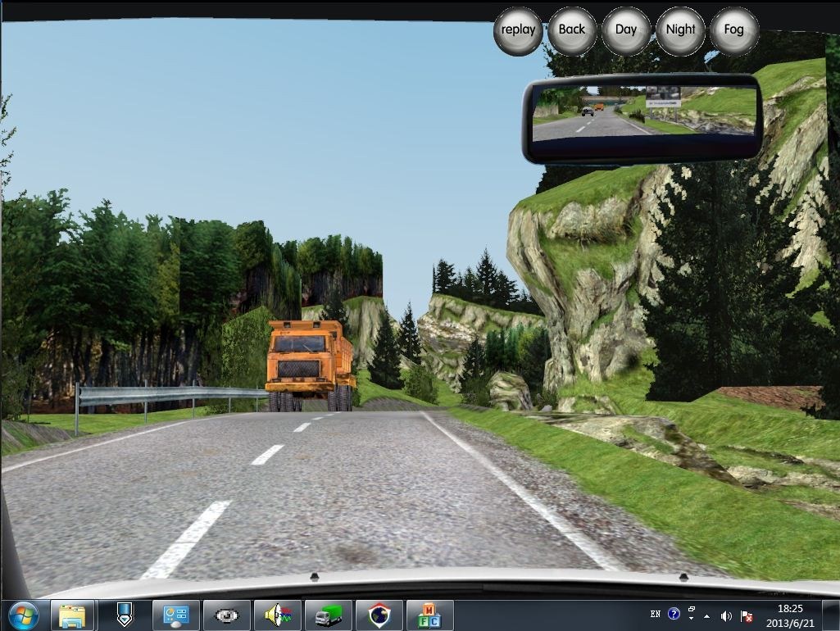Open File Explorer from the taskbar
The width and height of the screenshot is (840, 631).
tap(73, 615)
